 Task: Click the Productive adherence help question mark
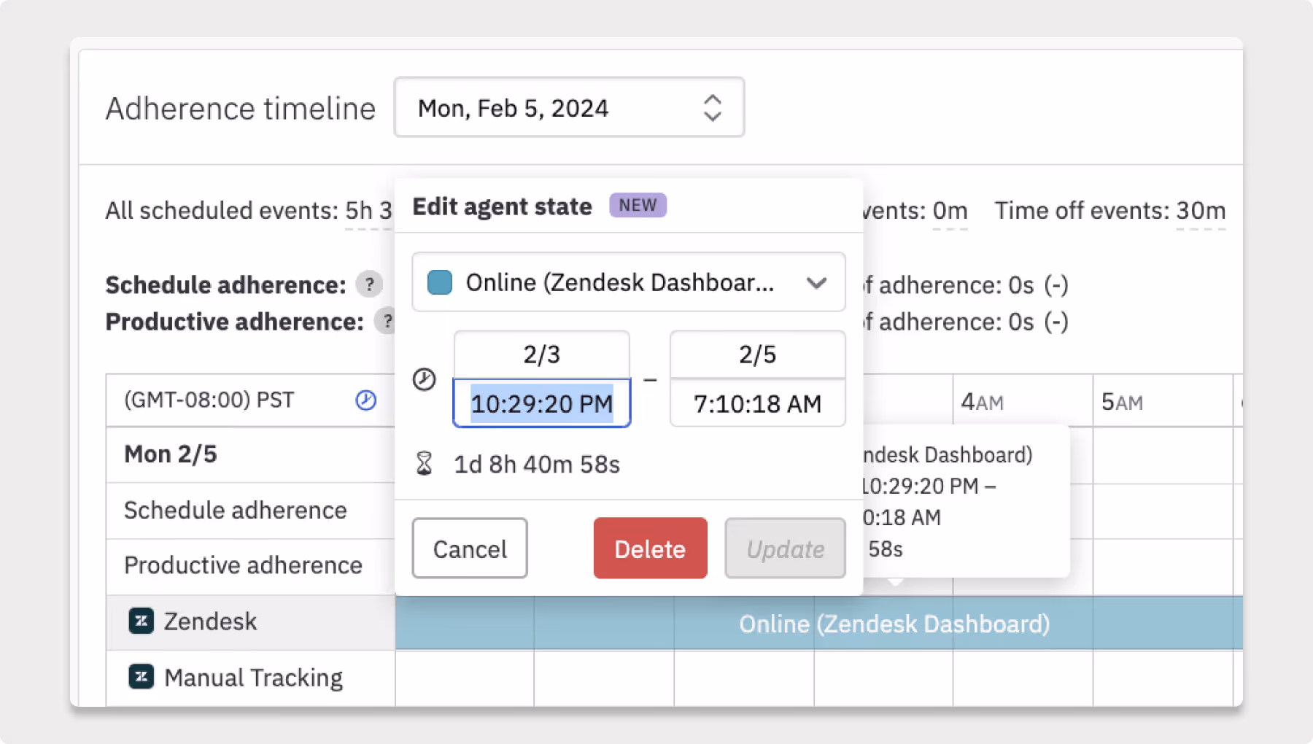tap(386, 321)
